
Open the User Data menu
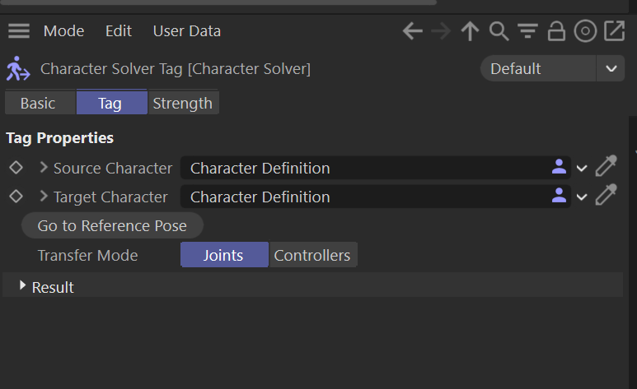tap(186, 31)
